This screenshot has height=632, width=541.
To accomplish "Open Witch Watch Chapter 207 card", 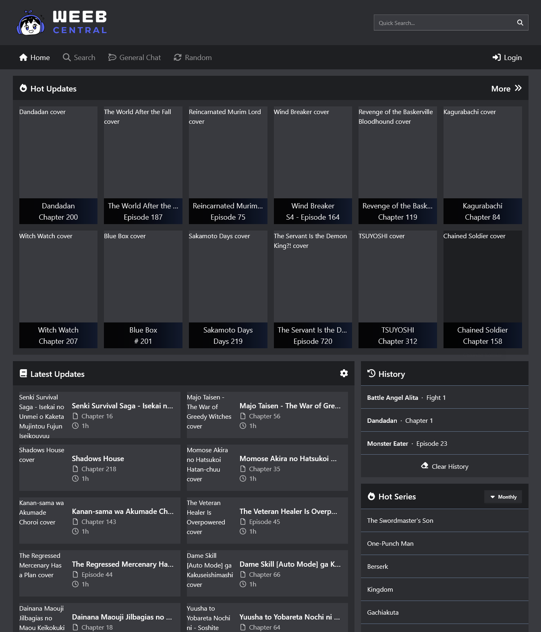I will (x=58, y=289).
